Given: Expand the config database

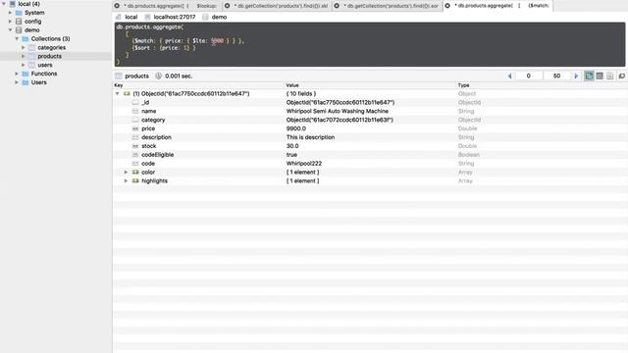Looking at the screenshot, I should click(11, 22).
